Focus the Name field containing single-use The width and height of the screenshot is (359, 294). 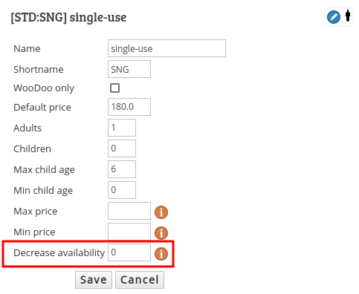tap(166, 48)
